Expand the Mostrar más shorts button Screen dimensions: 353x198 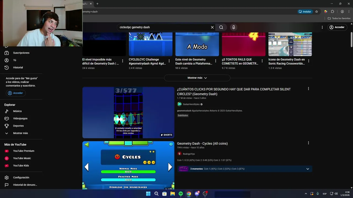click(197, 78)
